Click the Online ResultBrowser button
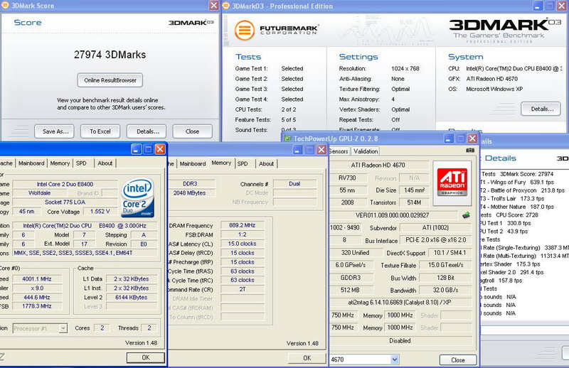569x368 pixels. point(110,80)
